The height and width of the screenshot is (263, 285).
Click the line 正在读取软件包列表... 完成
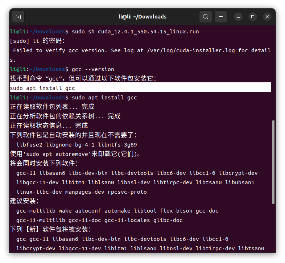[52, 107]
